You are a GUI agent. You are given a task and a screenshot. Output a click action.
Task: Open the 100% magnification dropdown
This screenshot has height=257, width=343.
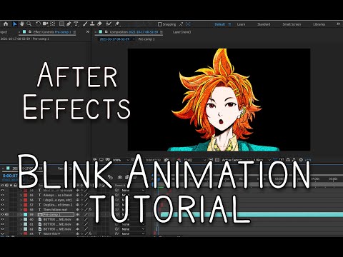[x=121, y=160]
